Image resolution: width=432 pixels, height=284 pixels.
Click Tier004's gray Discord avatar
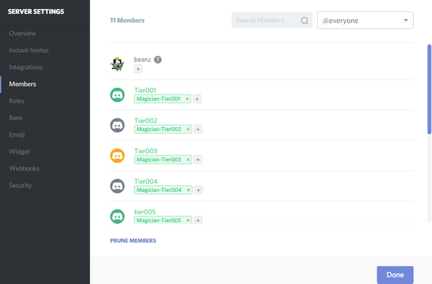[117, 186]
